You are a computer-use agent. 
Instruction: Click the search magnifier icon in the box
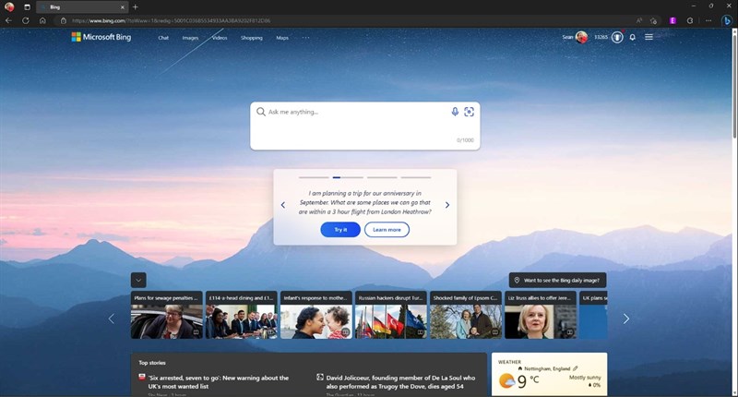tap(261, 112)
